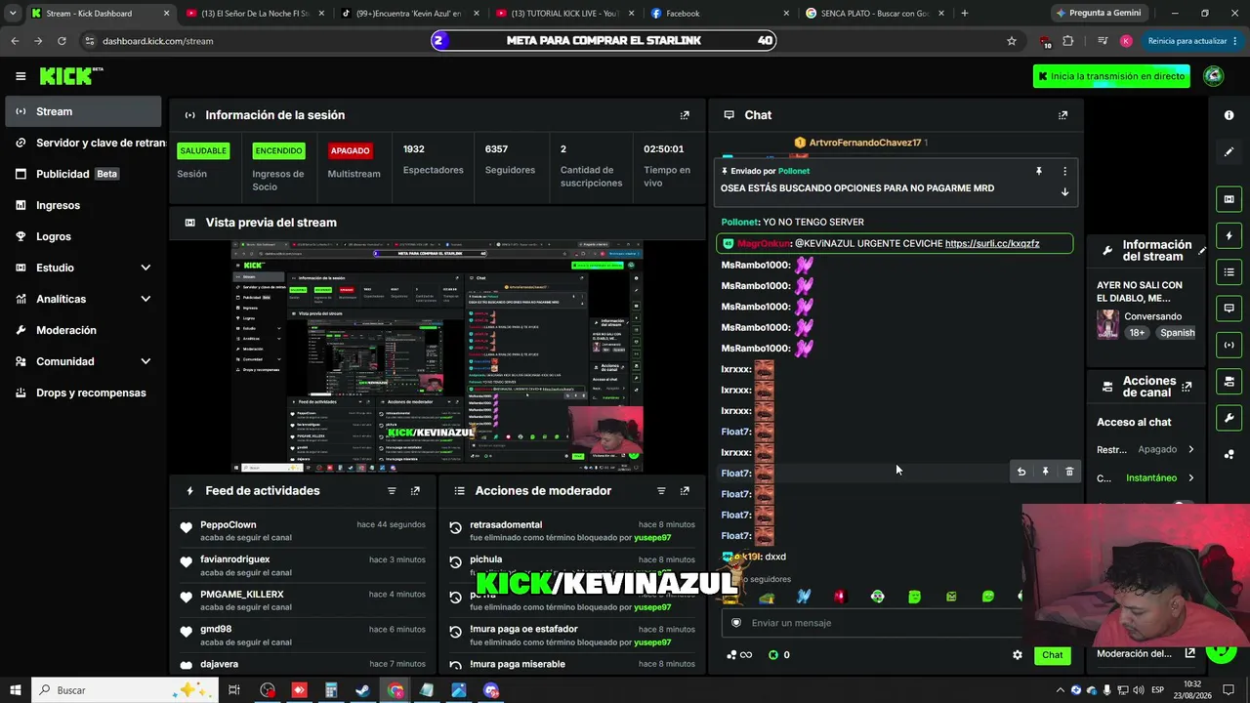Edit Información del stream with pencil
Screen dimensions: 1250x703
click(x=1202, y=251)
